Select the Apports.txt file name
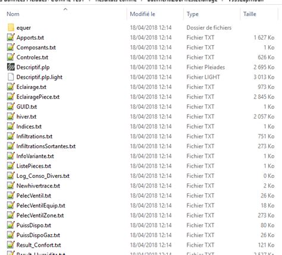This screenshot has width=282, height=255. (x=30, y=37)
